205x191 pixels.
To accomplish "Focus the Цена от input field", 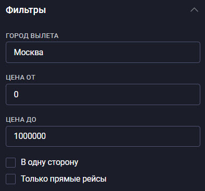I will [x=103, y=94].
